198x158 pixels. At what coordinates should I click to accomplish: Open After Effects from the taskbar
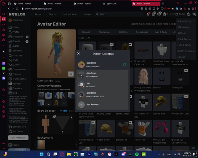click(89, 154)
